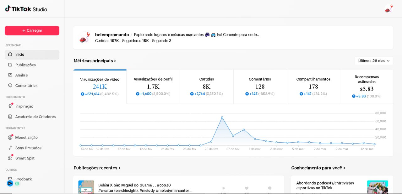Click the belempromundo username
Screen dimensions: 402x194
click(112, 34)
